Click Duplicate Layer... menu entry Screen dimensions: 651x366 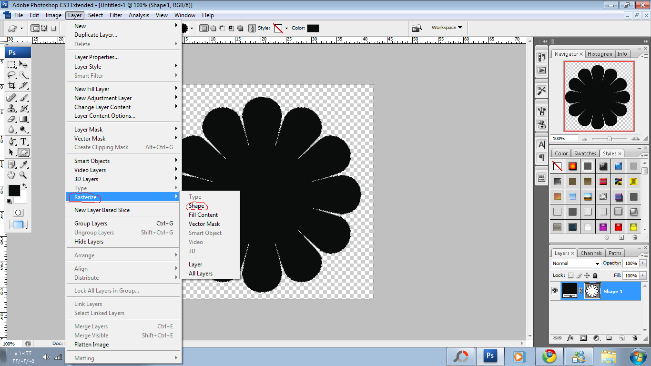pyautogui.click(x=96, y=35)
